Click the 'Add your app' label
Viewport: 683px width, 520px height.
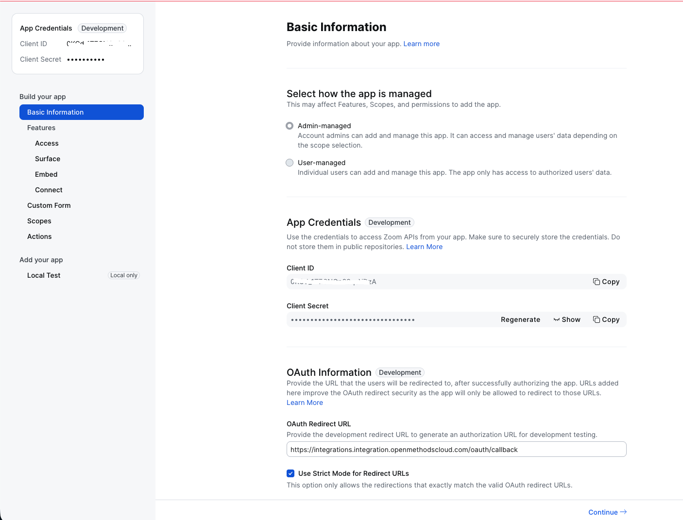tap(41, 260)
